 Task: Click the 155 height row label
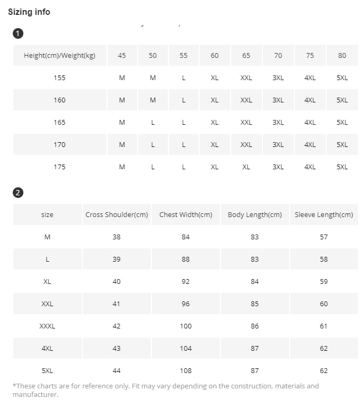click(60, 78)
